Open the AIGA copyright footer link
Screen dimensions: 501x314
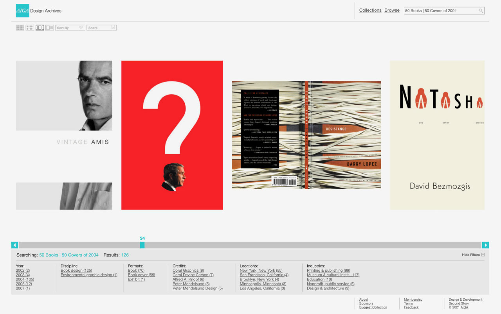[x=464, y=308]
